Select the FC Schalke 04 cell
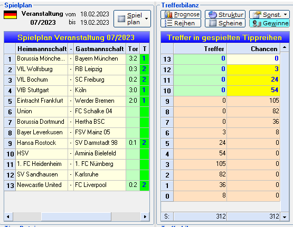This screenshot has width=293, height=227. pos(100,112)
